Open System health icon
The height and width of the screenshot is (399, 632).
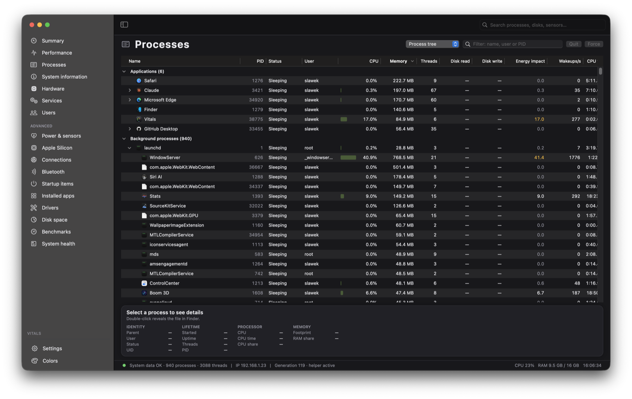pyautogui.click(x=34, y=244)
